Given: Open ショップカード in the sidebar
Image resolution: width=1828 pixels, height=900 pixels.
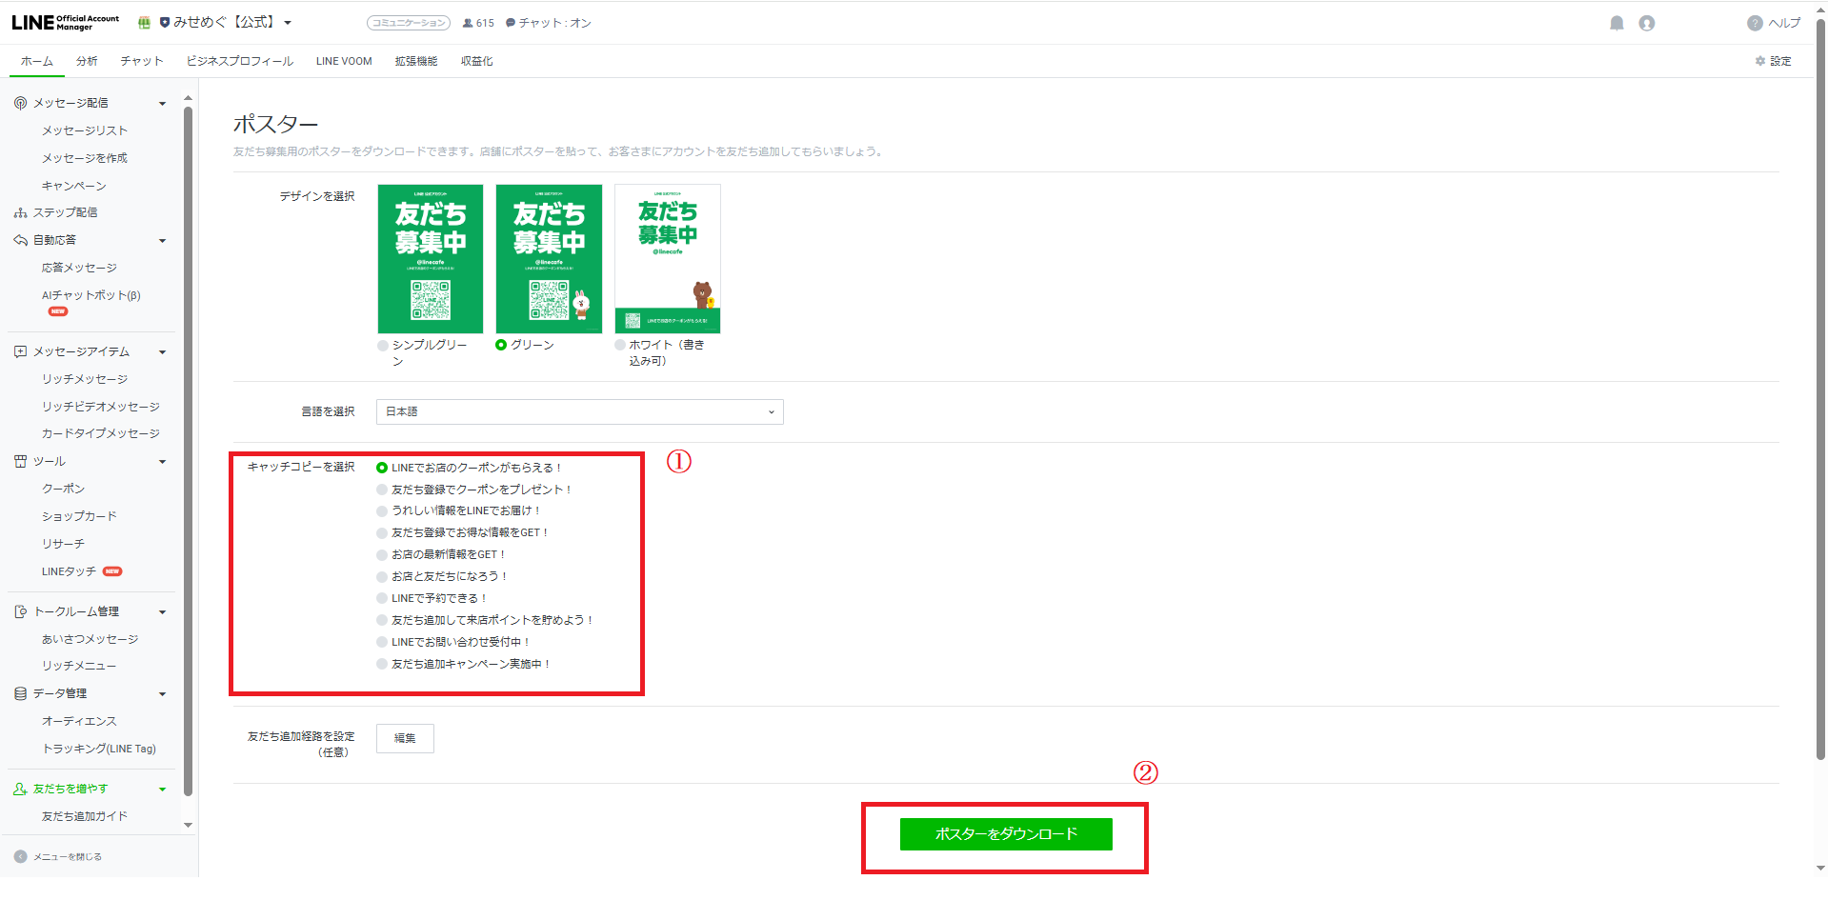Looking at the screenshot, I should point(79,516).
